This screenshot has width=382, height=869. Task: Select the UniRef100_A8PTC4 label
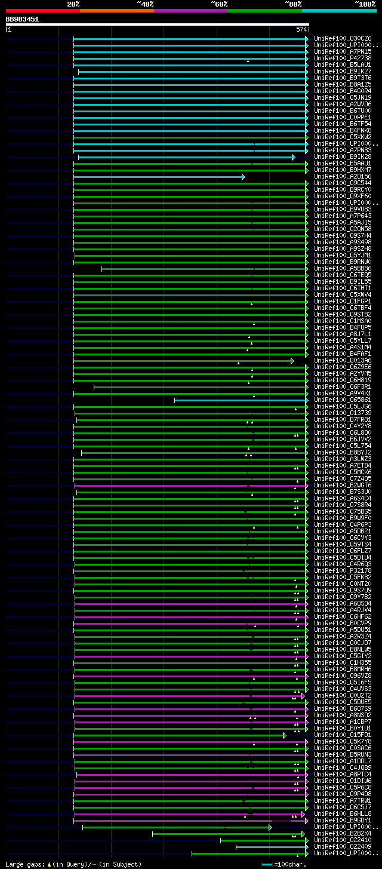343,774
